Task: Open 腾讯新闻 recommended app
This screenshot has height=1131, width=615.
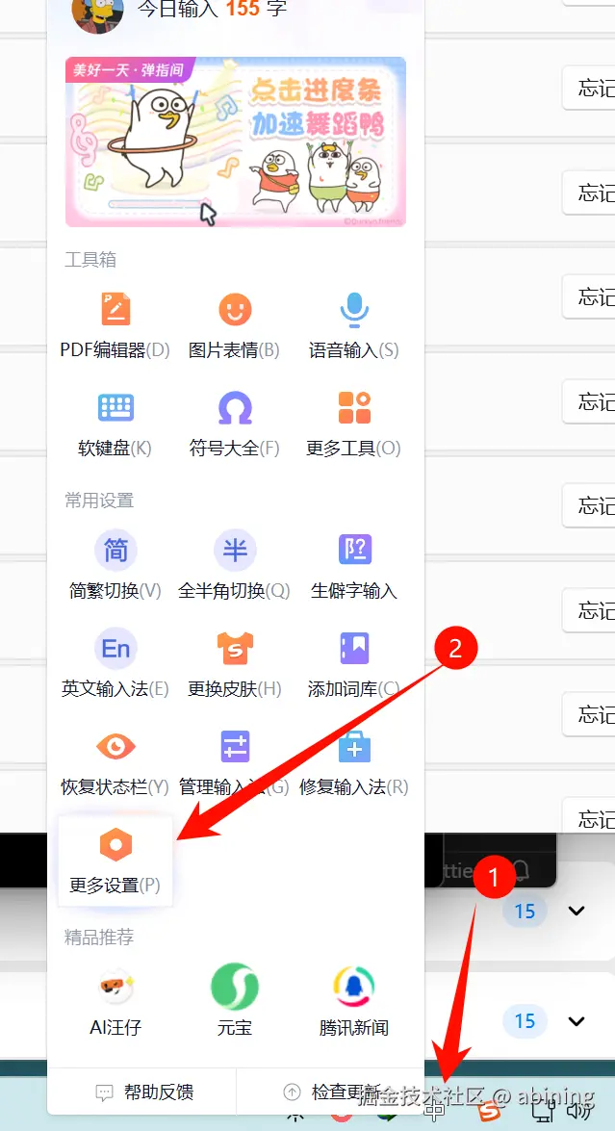Action: (354, 1001)
